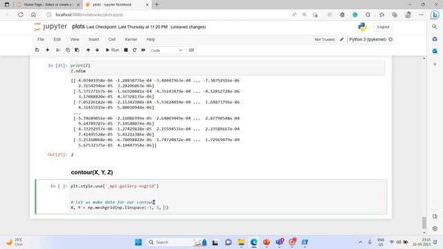Add new item to Edge sidebar plus

(x=435, y=64)
